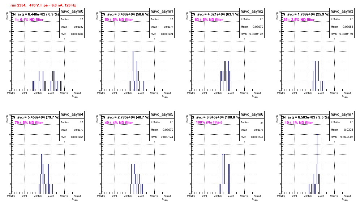The width and height of the screenshot is (360, 206).
Task: Select the havg_asym6 stats box title
Action: pos(252,115)
